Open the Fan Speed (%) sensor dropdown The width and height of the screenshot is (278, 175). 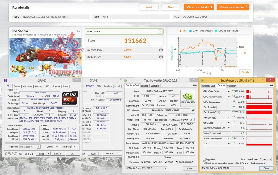[229, 107]
